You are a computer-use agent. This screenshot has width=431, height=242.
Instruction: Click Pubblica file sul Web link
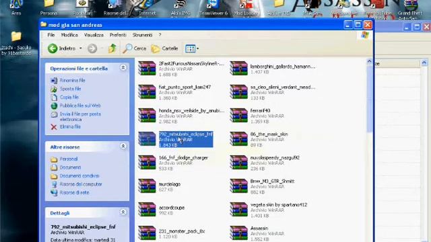coord(80,106)
